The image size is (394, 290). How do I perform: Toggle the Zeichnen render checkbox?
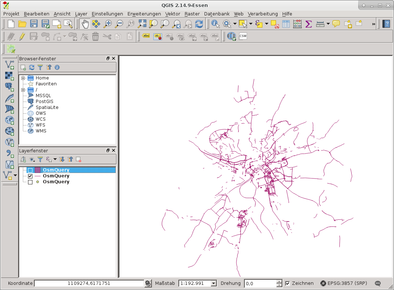(288, 283)
